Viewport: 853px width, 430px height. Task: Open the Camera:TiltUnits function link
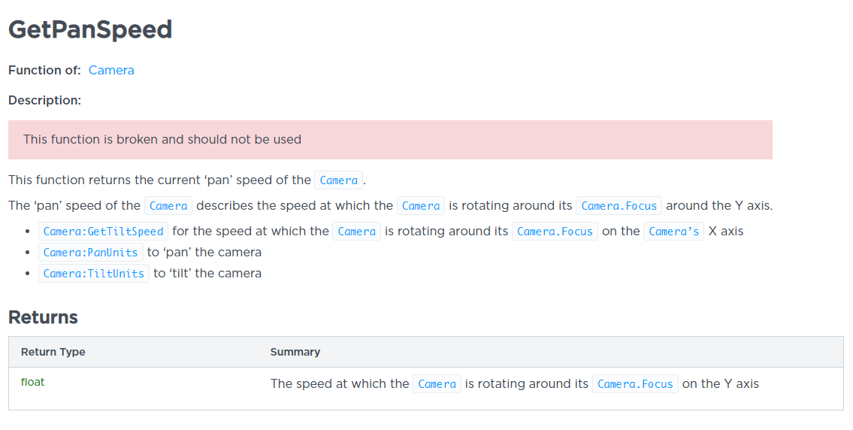(x=94, y=273)
